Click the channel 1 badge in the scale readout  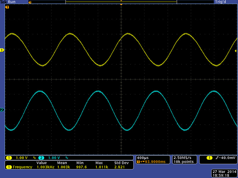click(9, 158)
